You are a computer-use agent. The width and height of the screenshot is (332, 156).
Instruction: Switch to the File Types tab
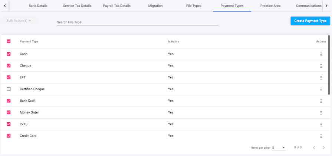(x=194, y=6)
